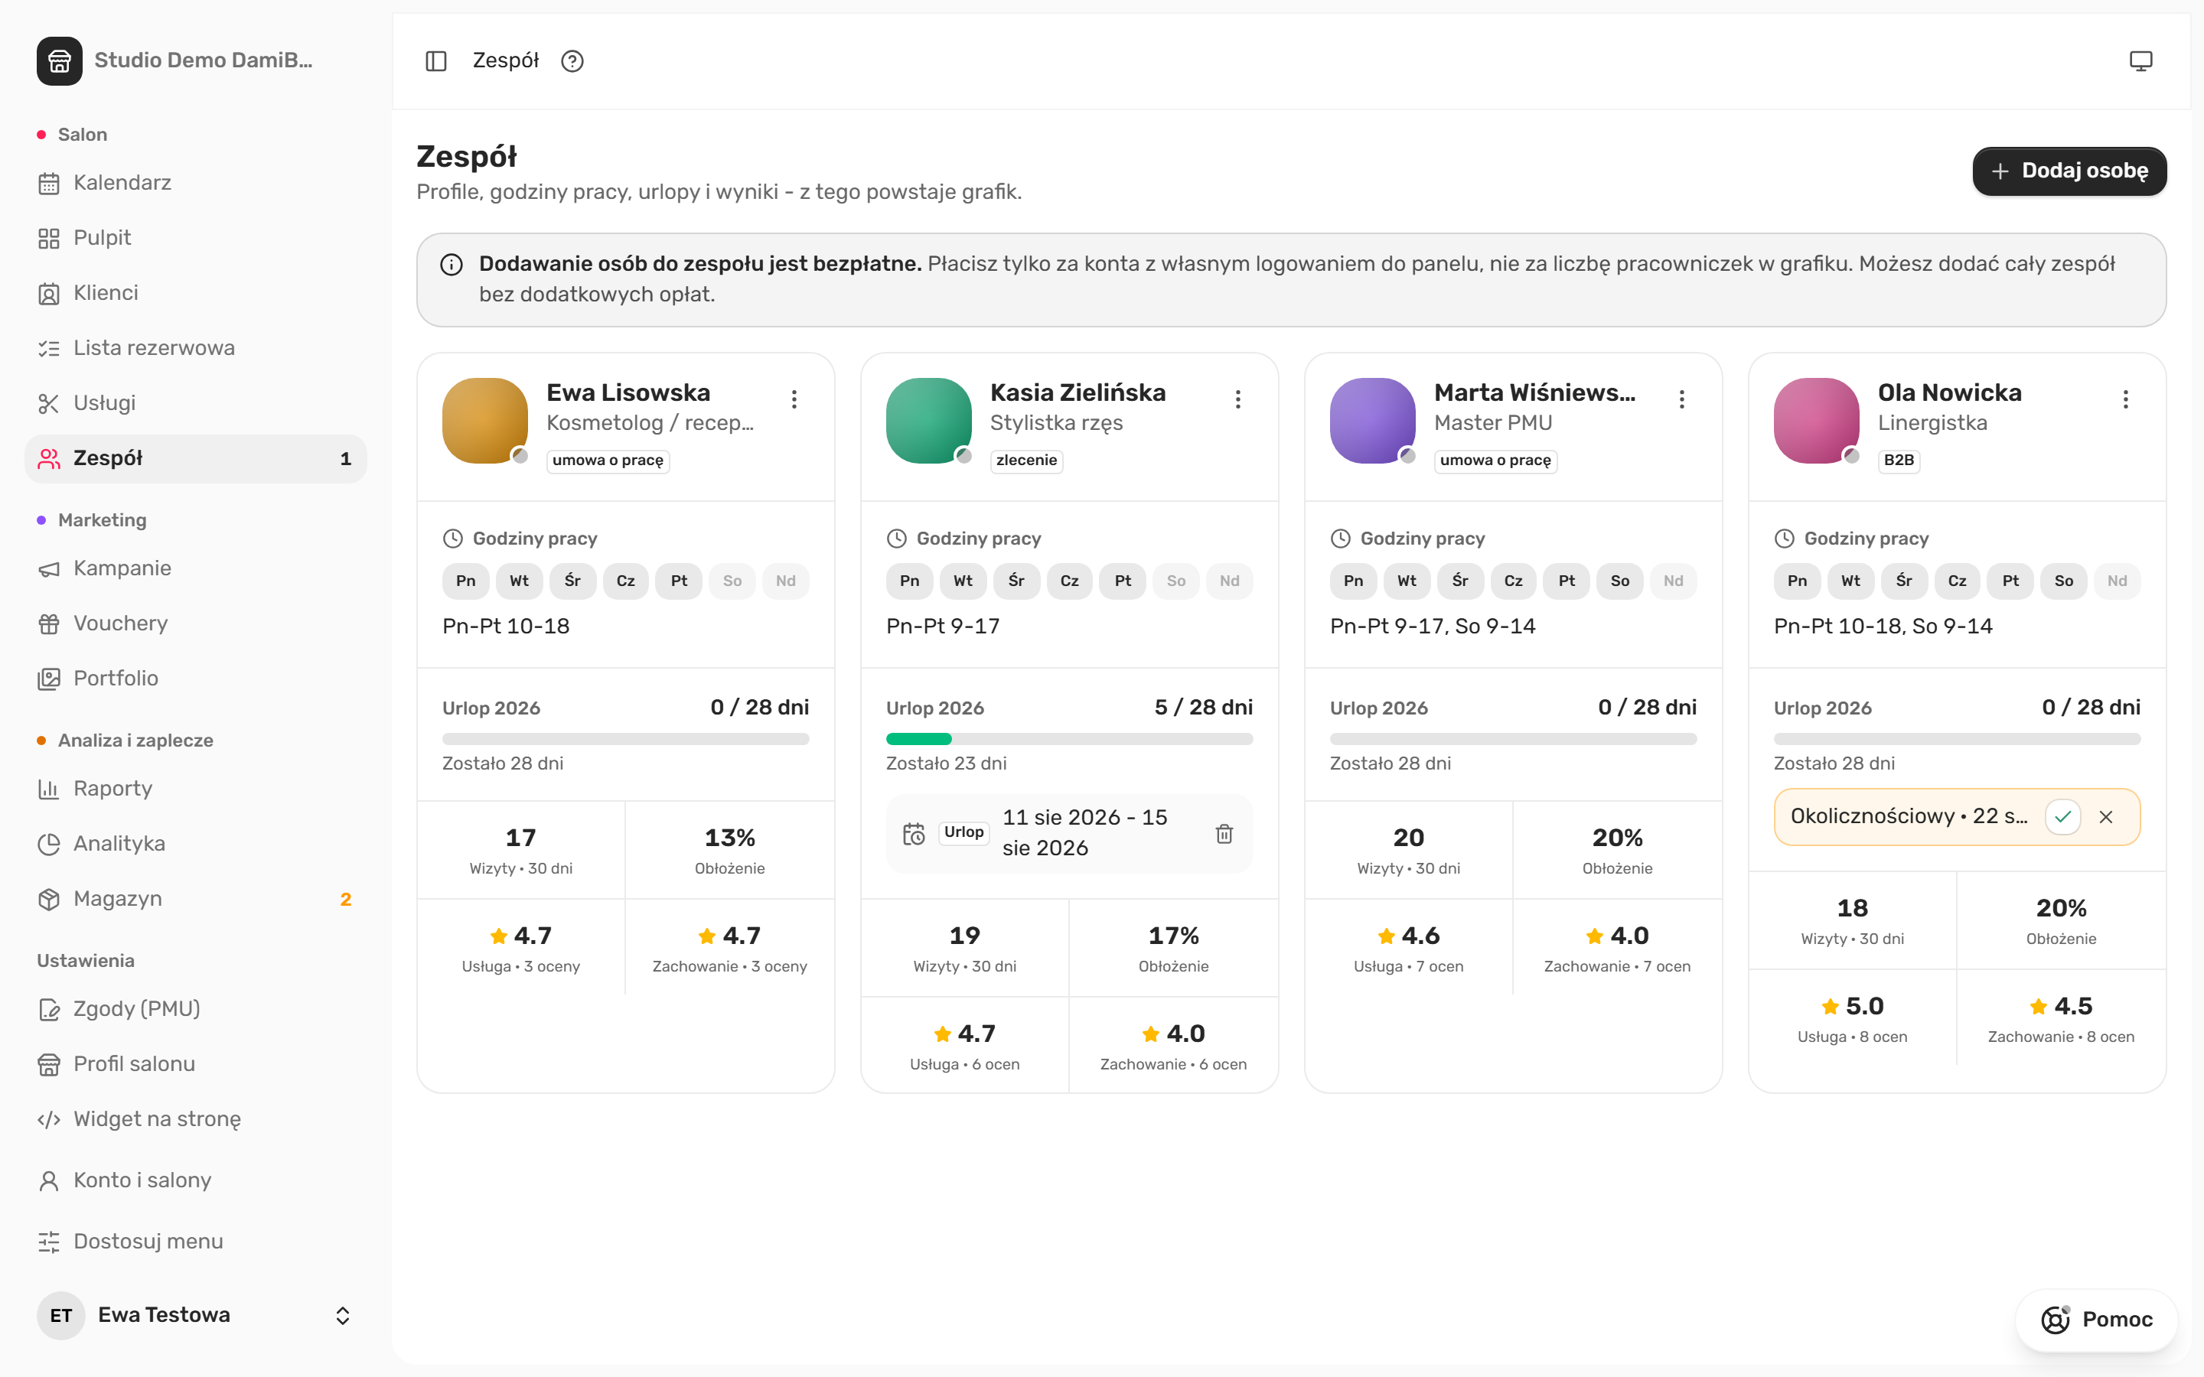The height and width of the screenshot is (1377, 2204).
Task: Open Portfolio with the image icon
Action: pyautogui.click(x=196, y=679)
